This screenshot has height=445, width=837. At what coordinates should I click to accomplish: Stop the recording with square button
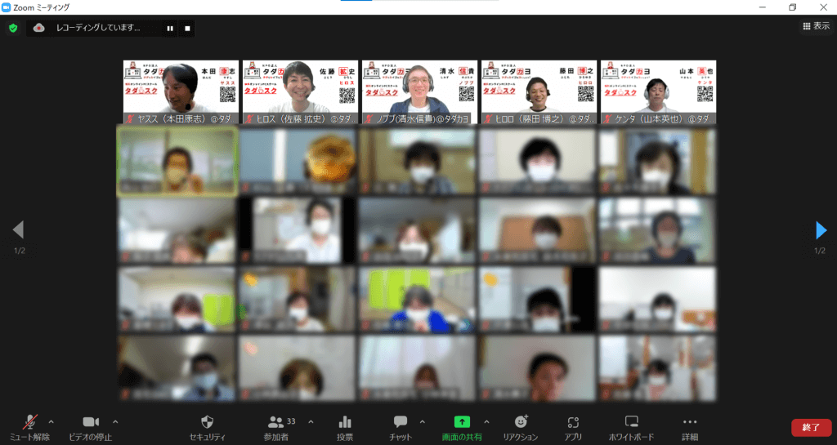coord(187,28)
